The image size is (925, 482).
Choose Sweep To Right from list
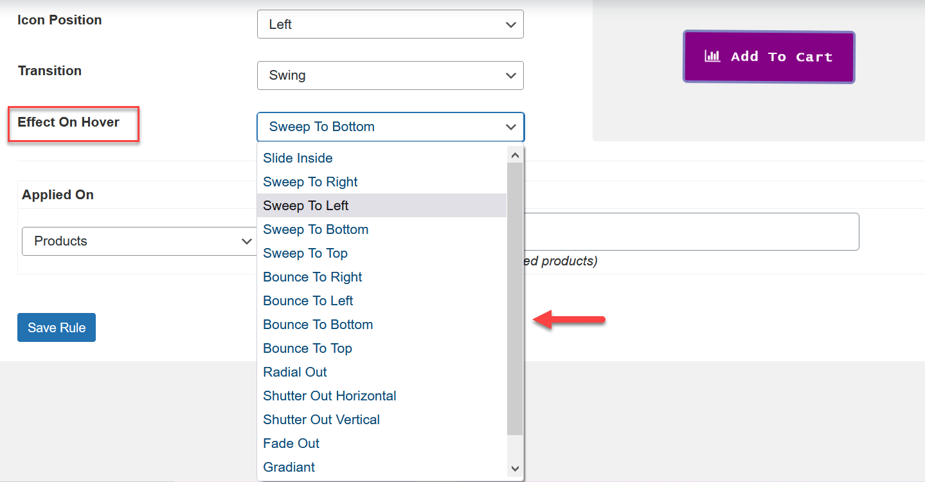coord(310,182)
